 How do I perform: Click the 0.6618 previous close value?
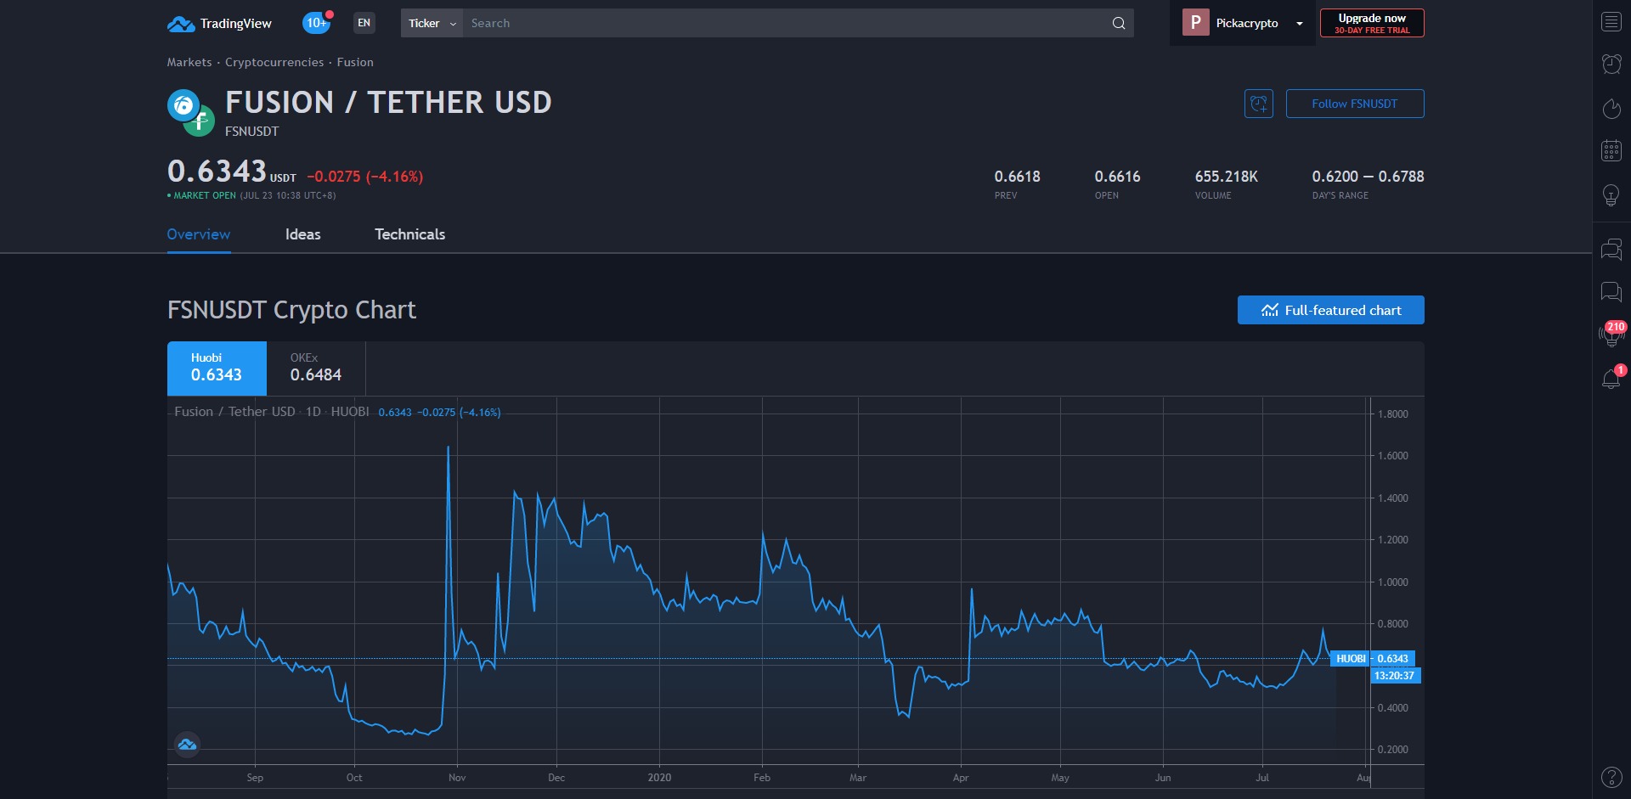(1017, 177)
